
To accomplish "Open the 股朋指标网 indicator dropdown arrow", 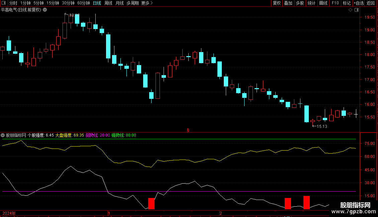I will tap(3, 135).
